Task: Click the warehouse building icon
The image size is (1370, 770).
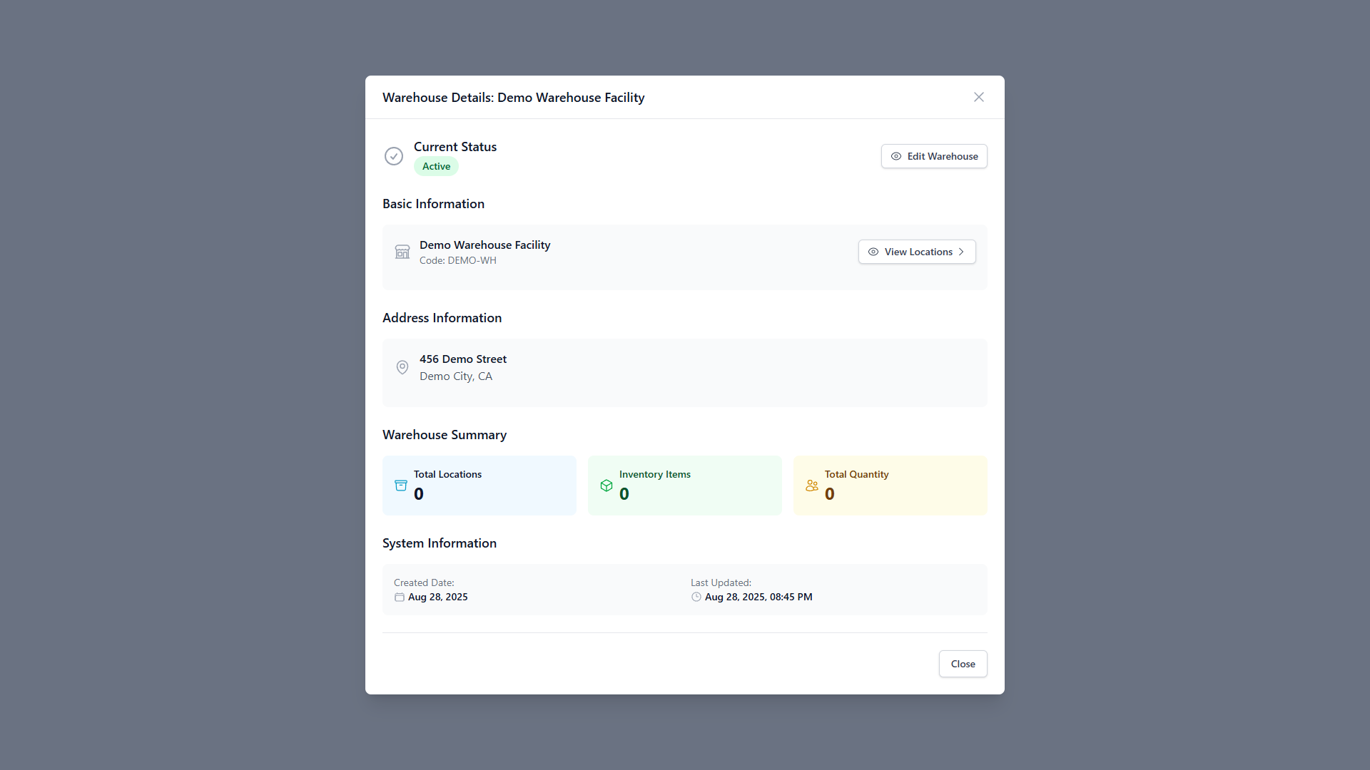Action: coord(402,252)
